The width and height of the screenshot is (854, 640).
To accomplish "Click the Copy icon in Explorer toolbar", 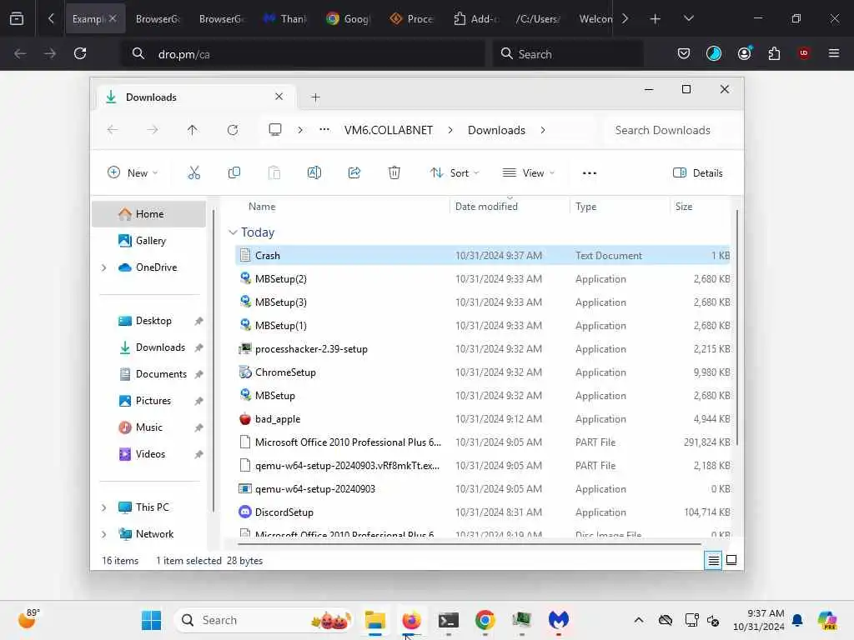I will pyautogui.click(x=234, y=173).
